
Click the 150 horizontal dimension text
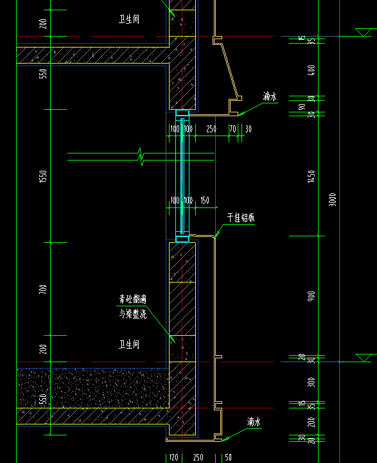[x=205, y=200]
